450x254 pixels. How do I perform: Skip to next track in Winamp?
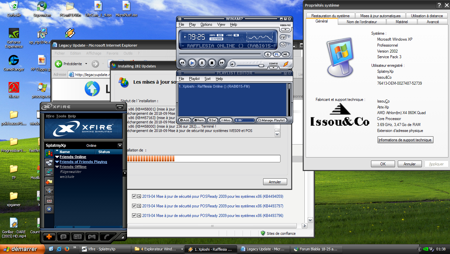point(222,63)
